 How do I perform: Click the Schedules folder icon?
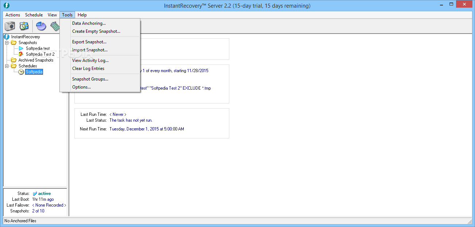14,66
